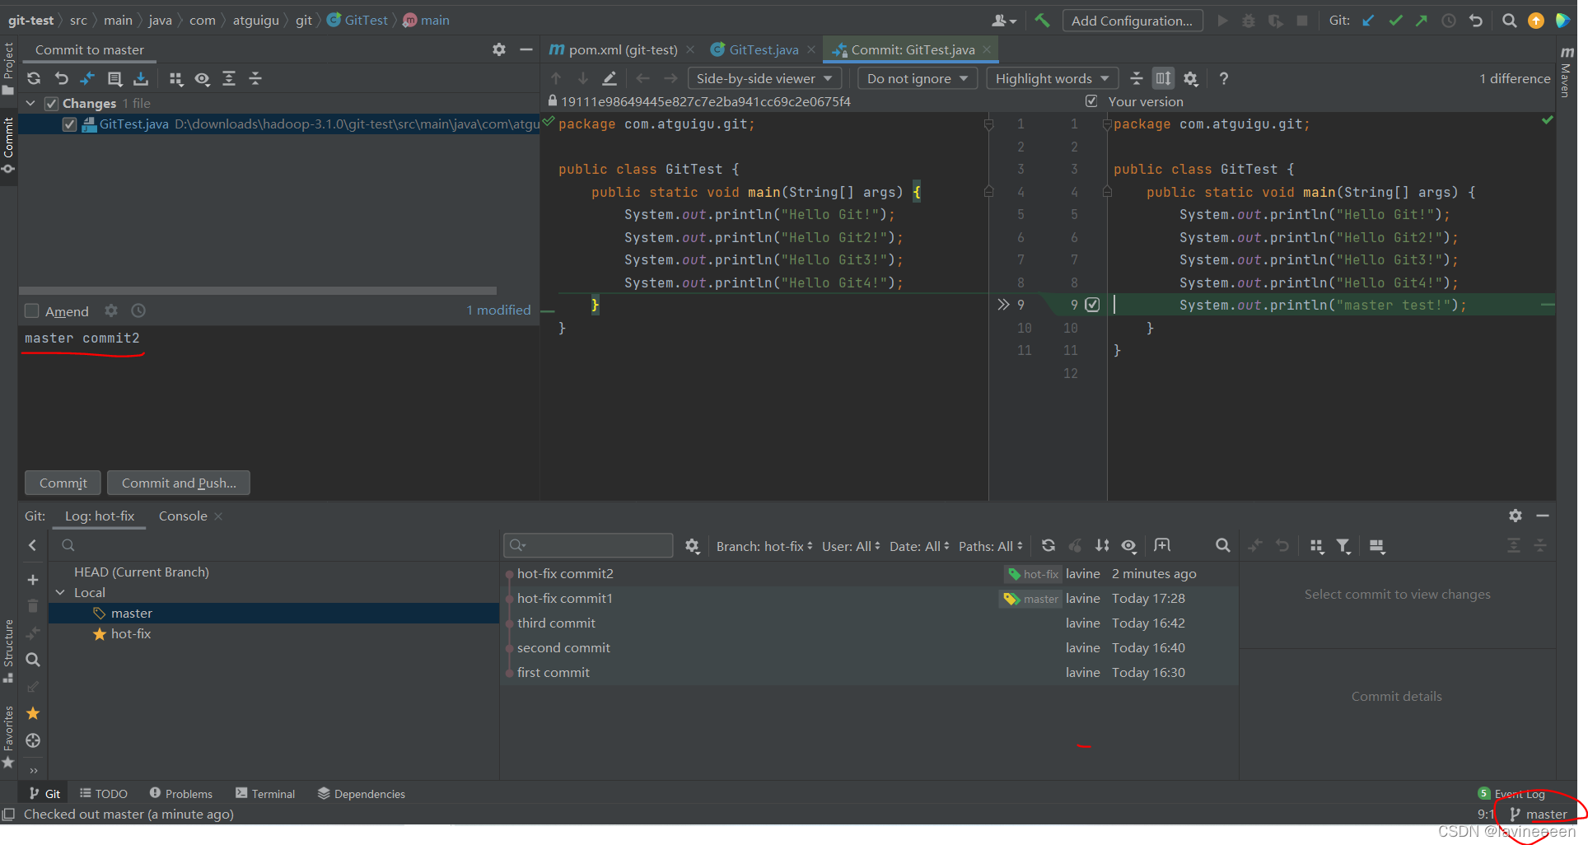This screenshot has width=1588, height=845.
Task: Click the Git update project arrow
Action: [1368, 21]
